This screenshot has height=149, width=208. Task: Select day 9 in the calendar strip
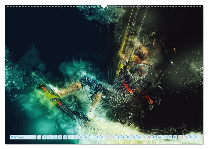point(81,137)
